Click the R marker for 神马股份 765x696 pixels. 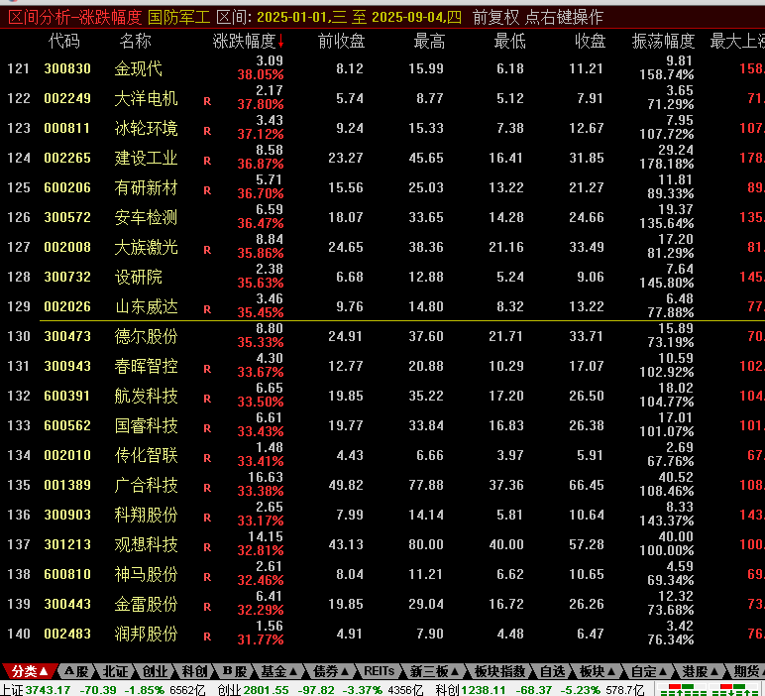coord(207,577)
